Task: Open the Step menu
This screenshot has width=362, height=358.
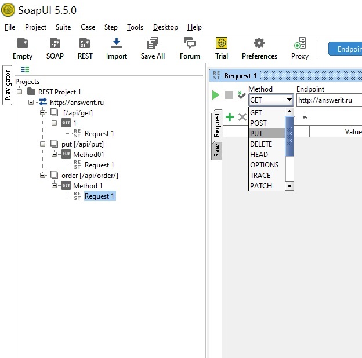Action: 111,27
